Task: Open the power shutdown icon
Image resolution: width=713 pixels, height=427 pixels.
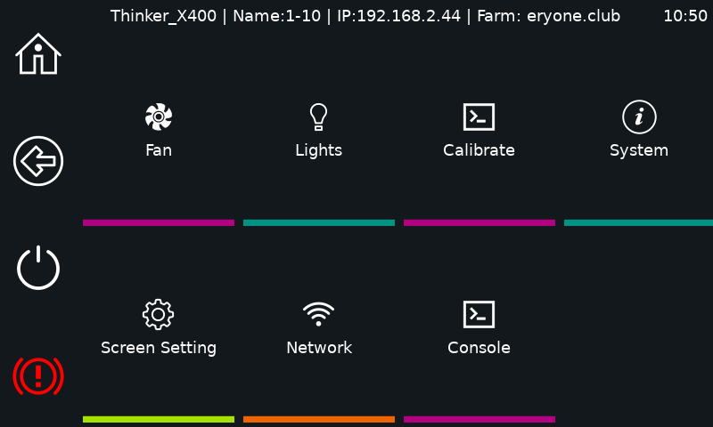Action: point(38,268)
